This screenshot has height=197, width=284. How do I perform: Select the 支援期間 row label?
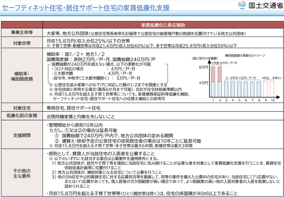tap(22, 135)
